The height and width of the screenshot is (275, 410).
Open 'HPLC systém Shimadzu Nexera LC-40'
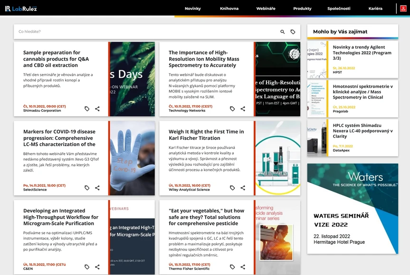pyautogui.click(x=362, y=131)
